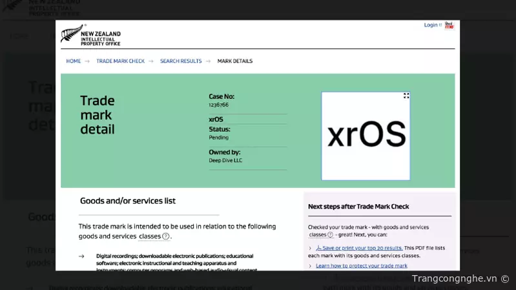Click the xrOS trade mark image
Screen dimensions: 516x290
coord(366,136)
